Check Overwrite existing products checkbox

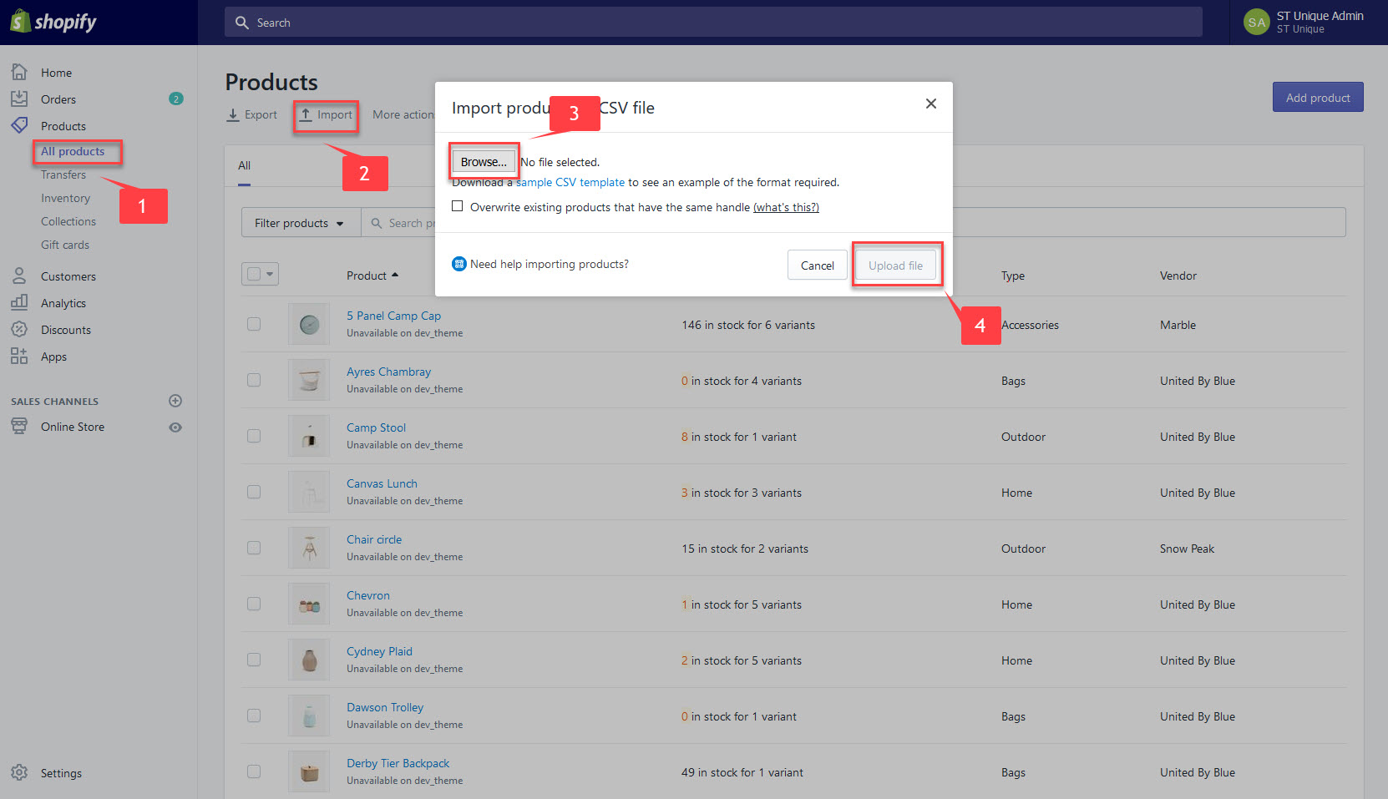[x=458, y=206]
